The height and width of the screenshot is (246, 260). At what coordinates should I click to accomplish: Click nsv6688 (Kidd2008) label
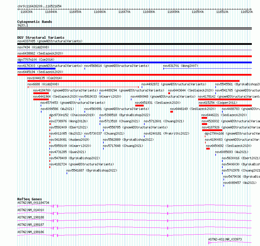pyautogui.click(x=43, y=84)
